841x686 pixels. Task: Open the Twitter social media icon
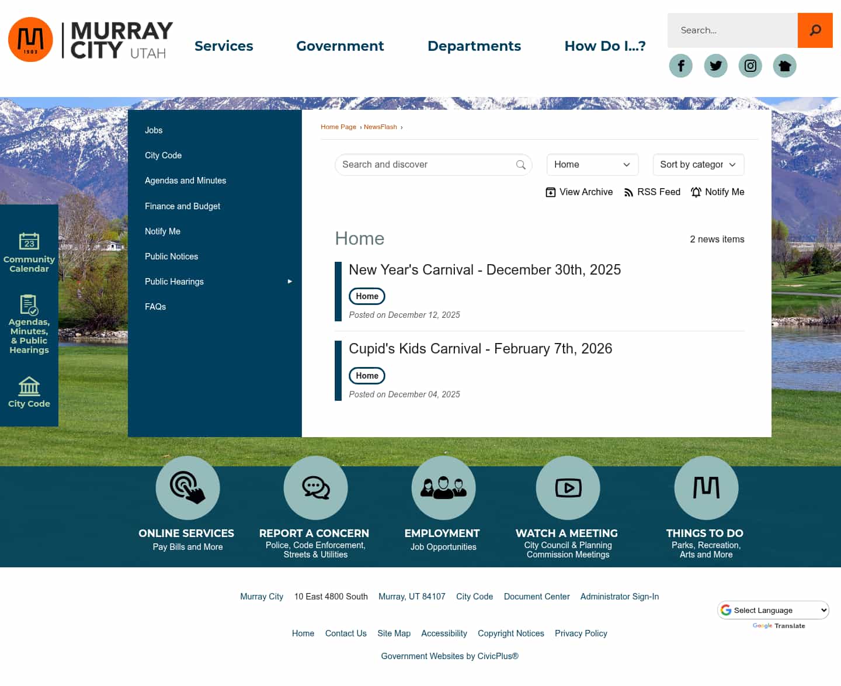click(x=715, y=65)
